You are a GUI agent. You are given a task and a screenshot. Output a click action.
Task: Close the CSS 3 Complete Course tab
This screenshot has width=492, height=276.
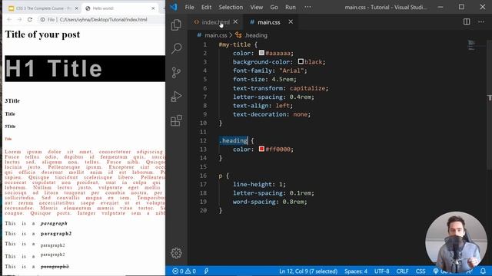click(77, 8)
